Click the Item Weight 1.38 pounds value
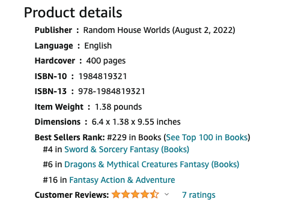The width and height of the screenshot is (283, 223). coord(118,107)
